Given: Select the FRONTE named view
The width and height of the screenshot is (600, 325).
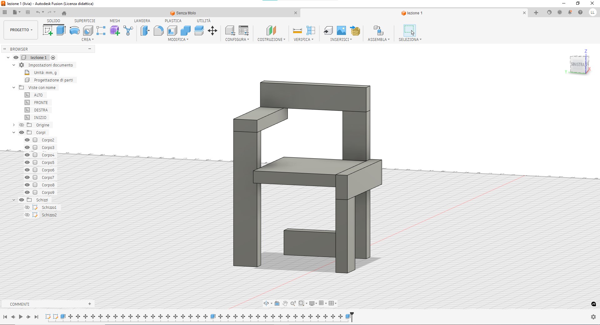Looking at the screenshot, I should pyautogui.click(x=41, y=103).
